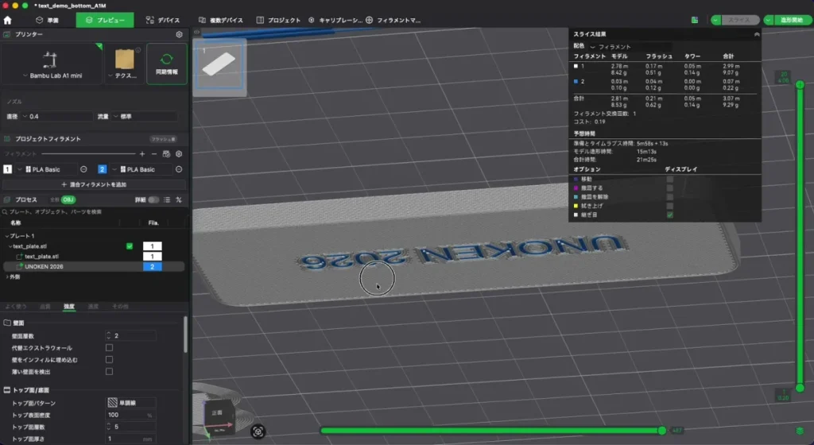Edit filament 2 PLA Basic preset icon
This screenshot has height=445, width=814.
click(179, 169)
